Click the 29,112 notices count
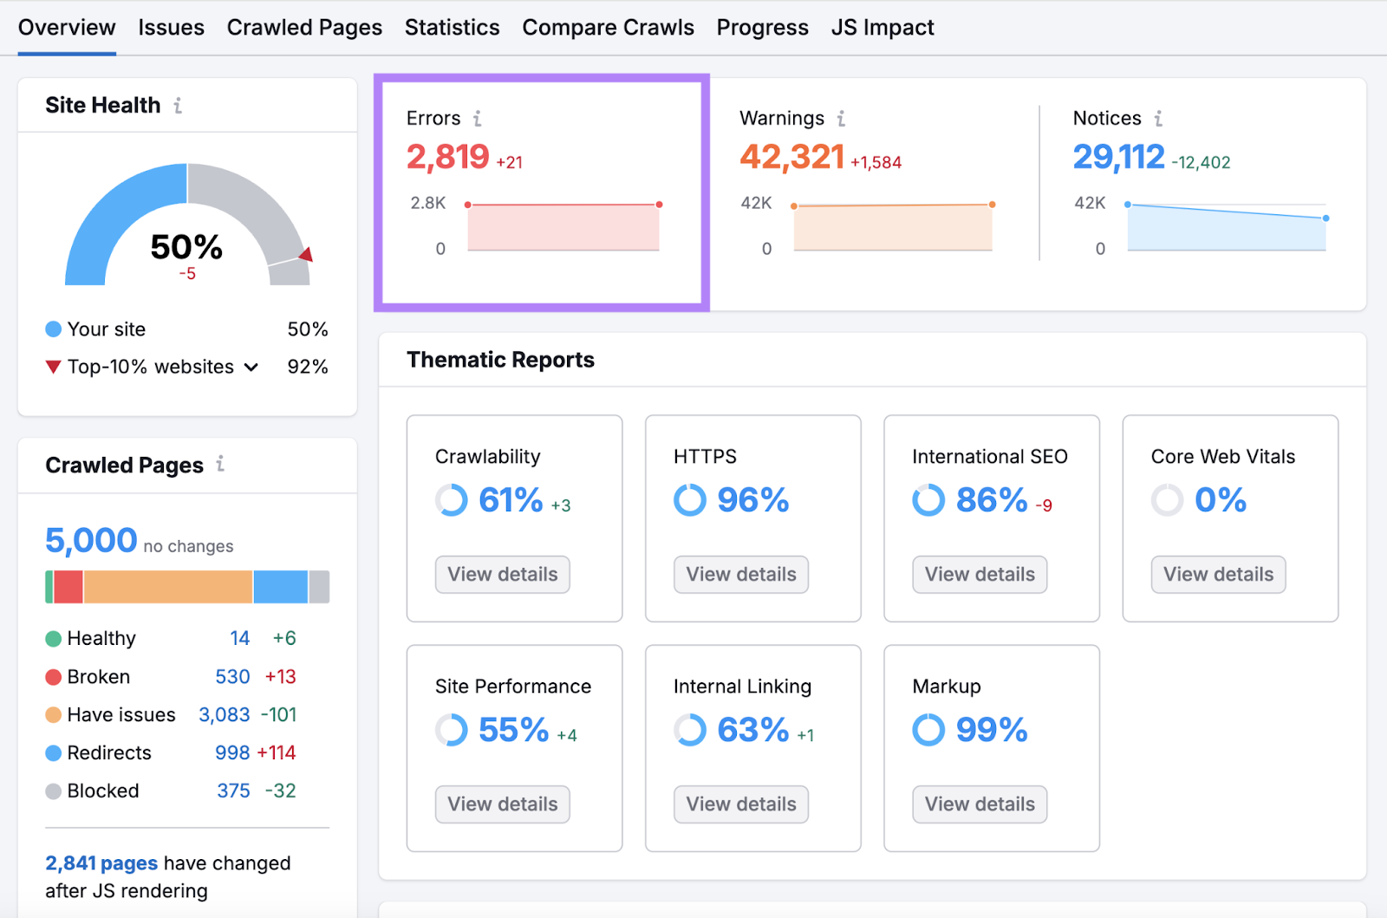Viewport: 1387px width, 918px height. click(1118, 157)
